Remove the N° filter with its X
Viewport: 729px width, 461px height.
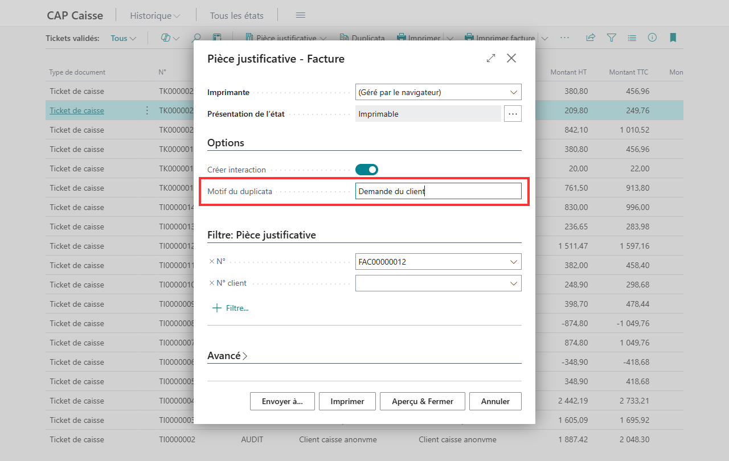coord(212,261)
